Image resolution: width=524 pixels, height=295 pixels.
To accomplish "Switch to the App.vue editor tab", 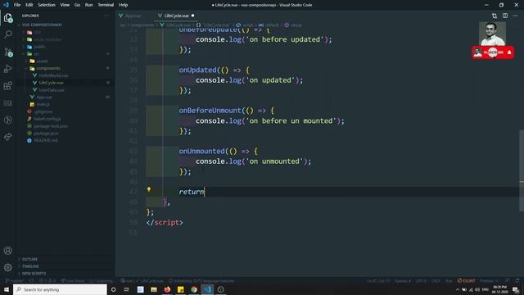I will click(133, 16).
